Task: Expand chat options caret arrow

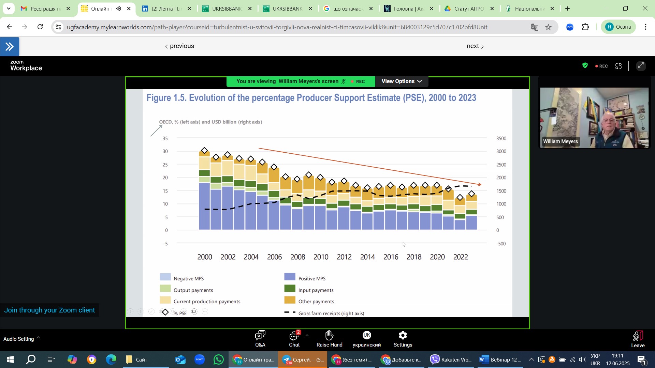Action: coord(307,336)
